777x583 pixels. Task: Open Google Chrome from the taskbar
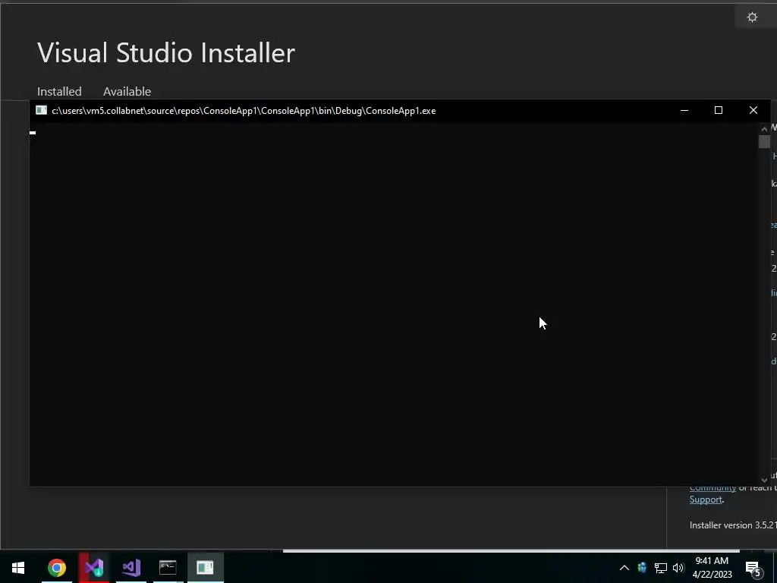click(56, 568)
